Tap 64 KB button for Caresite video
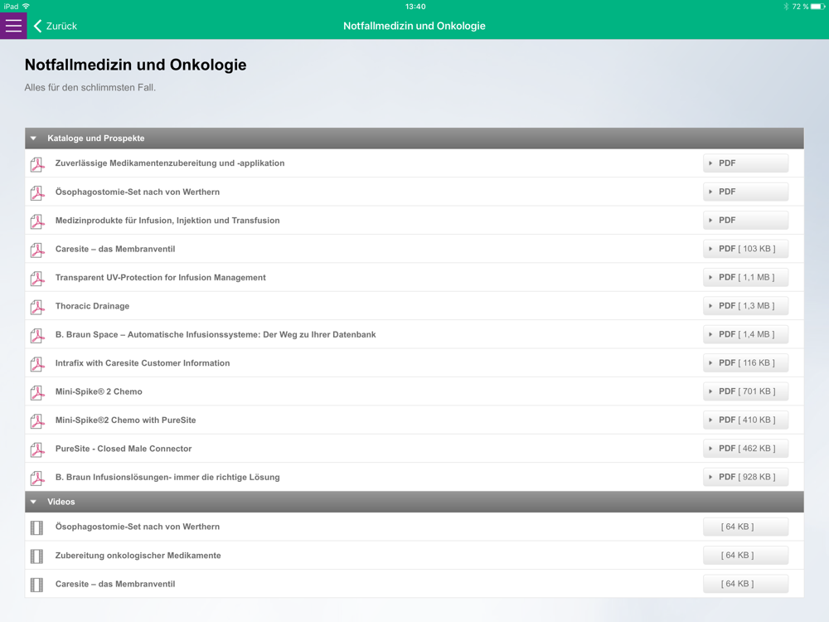The height and width of the screenshot is (622, 829). pyautogui.click(x=745, y=584)
